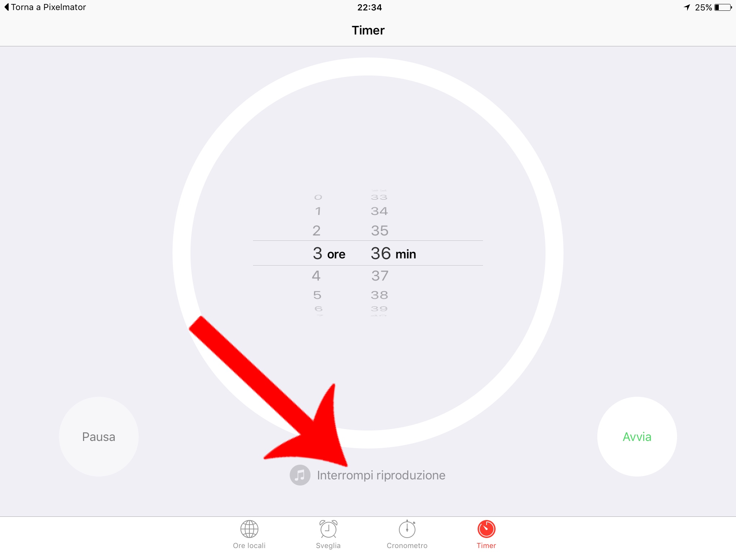Choose 1 in the hours wheel

318,211
